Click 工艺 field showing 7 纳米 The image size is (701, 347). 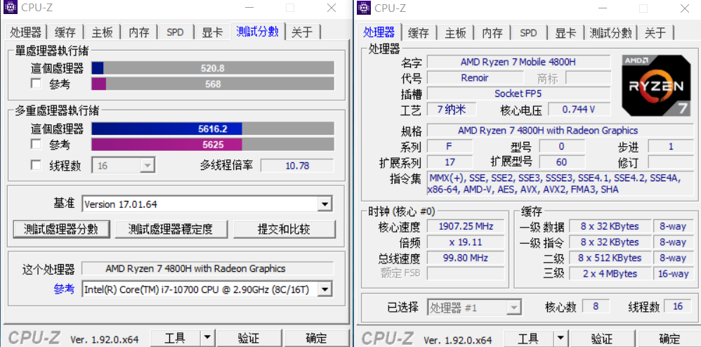click(452, 109)
